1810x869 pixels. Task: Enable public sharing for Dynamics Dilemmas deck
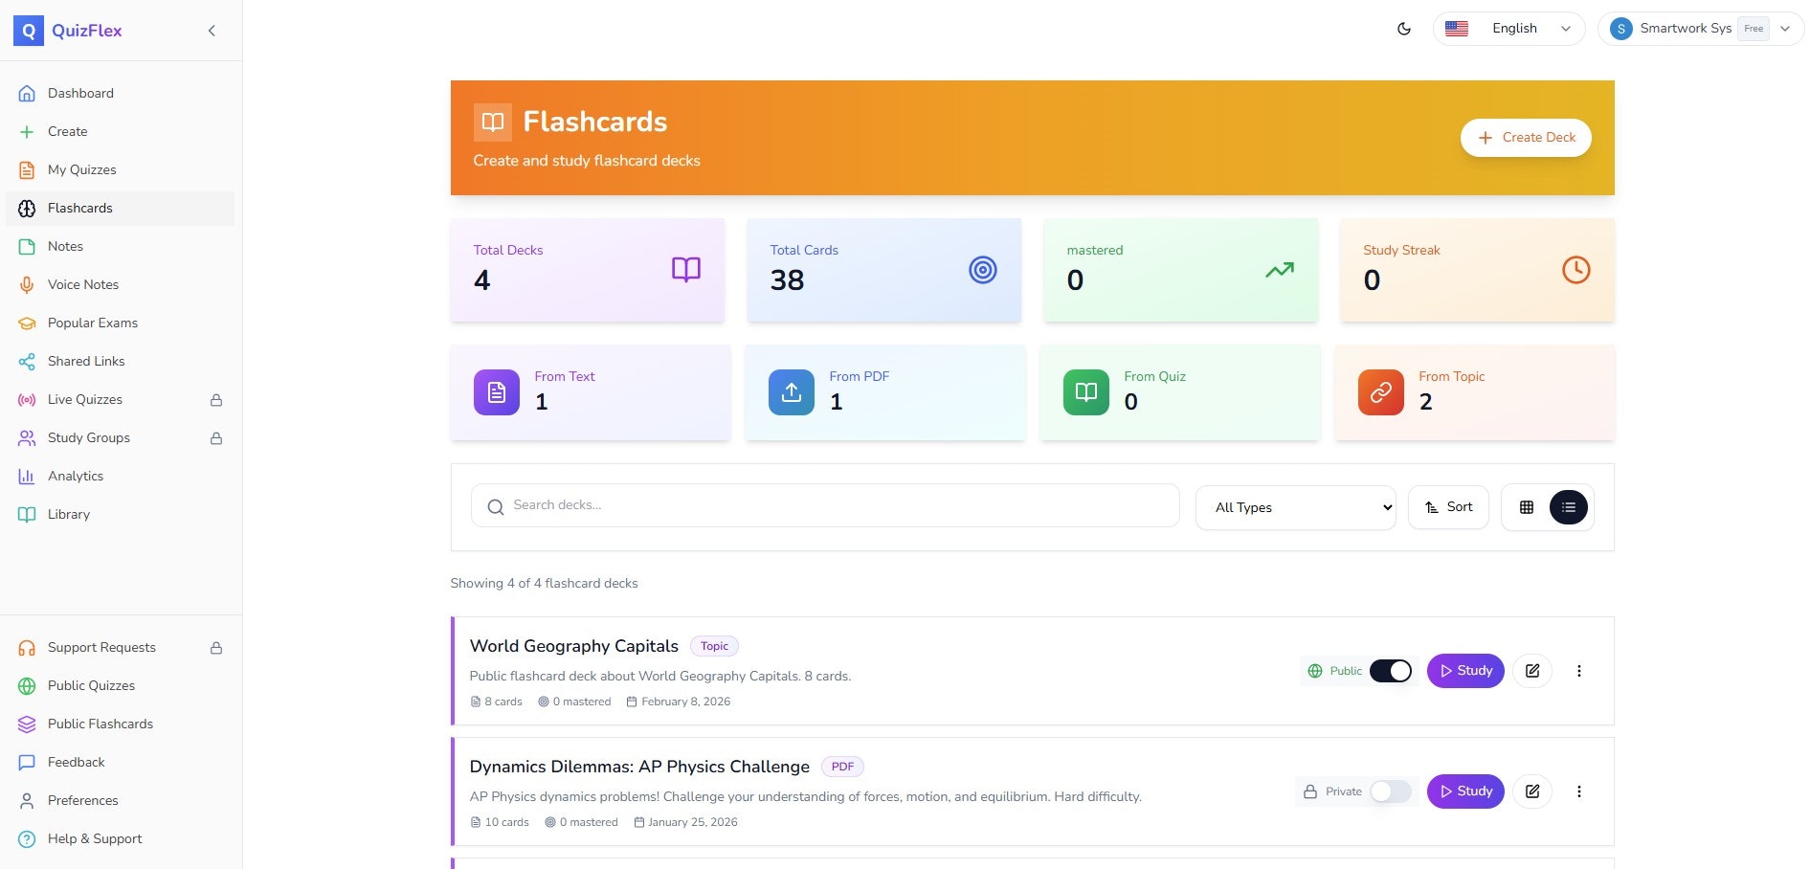click(x=1389, y=791)
